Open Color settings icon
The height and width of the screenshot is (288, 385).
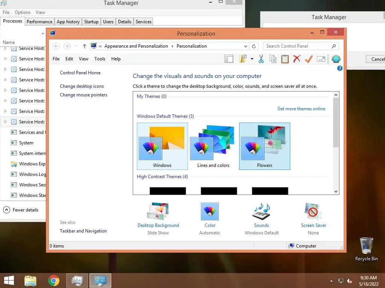(x=210, y=211)
